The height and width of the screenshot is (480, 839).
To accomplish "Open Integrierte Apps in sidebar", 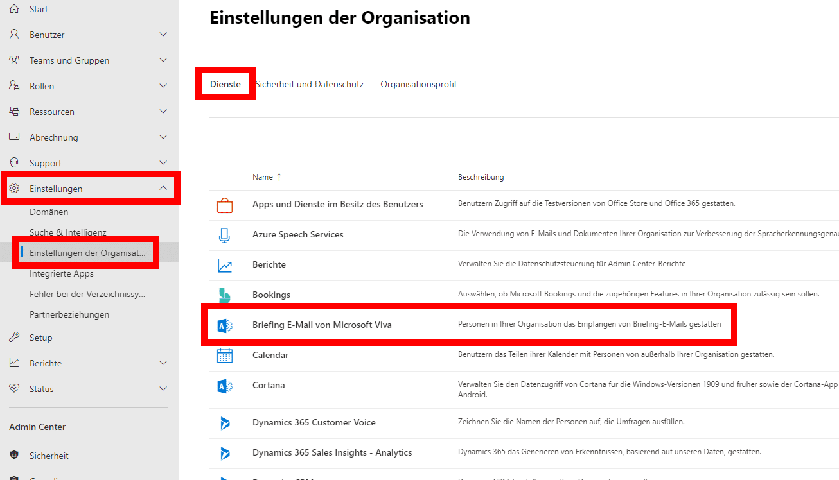I will pos(62,273).
